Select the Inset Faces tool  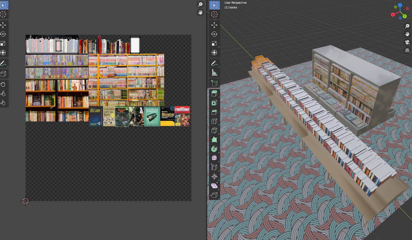tap(214, 102)
